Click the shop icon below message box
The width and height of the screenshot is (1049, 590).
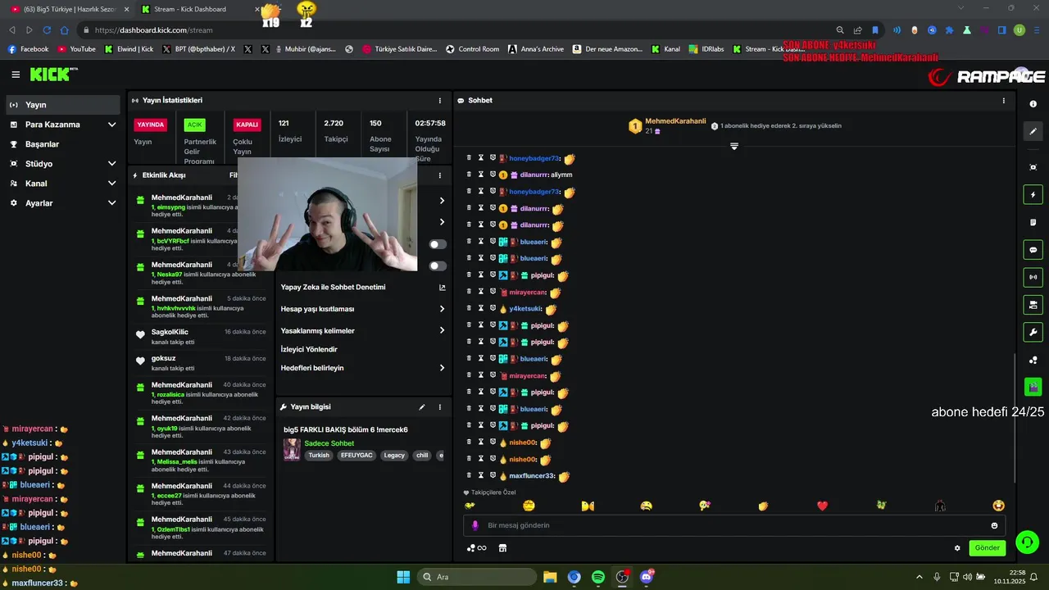[502, 548]
